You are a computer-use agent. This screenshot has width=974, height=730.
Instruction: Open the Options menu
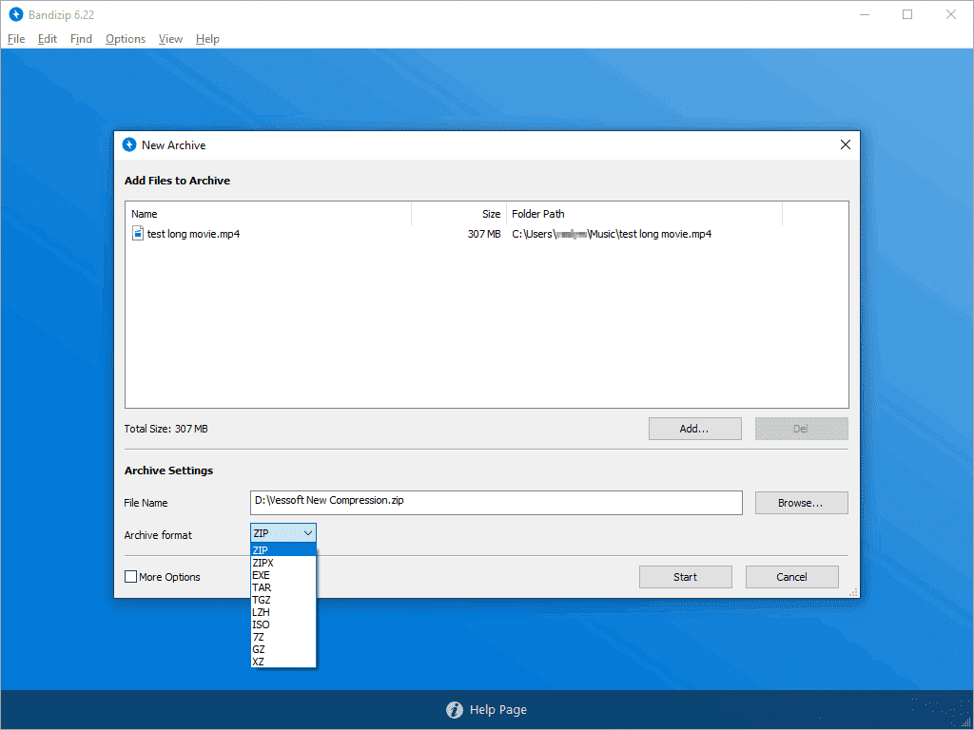point(126,38)
